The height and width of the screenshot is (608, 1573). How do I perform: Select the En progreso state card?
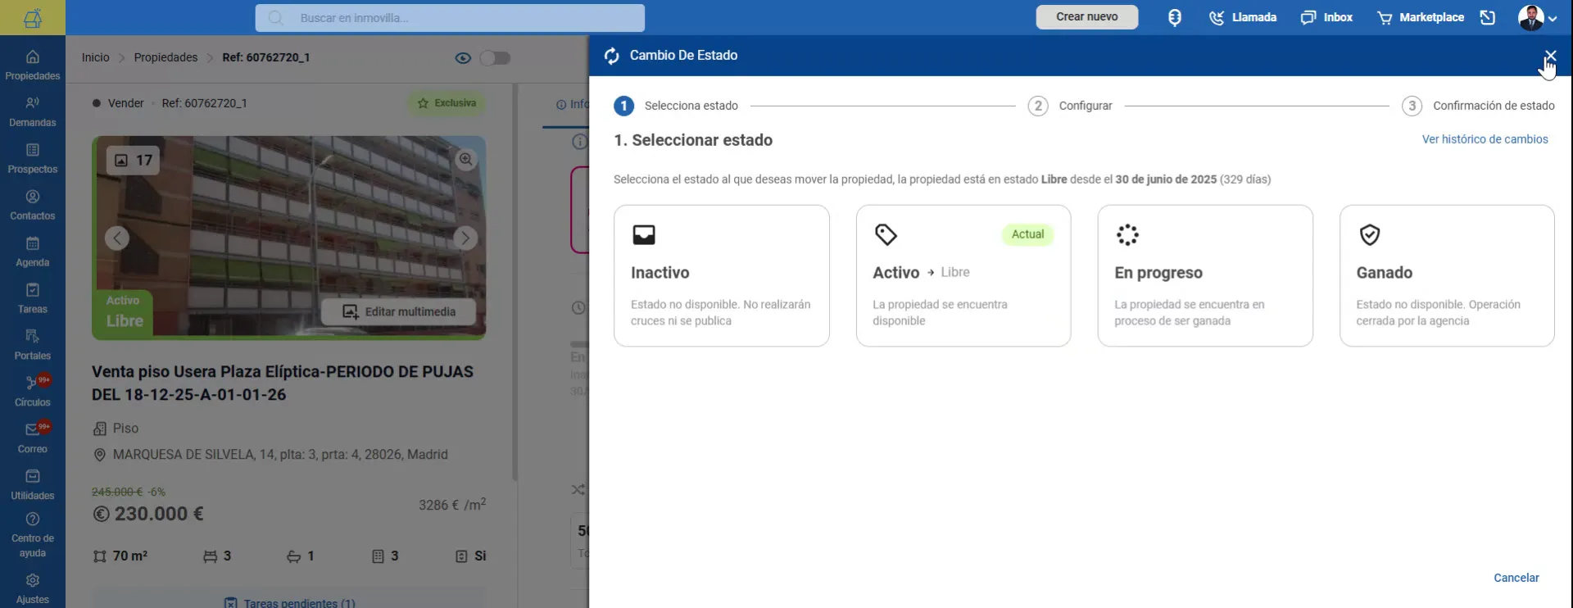(x=1205, y=275)
